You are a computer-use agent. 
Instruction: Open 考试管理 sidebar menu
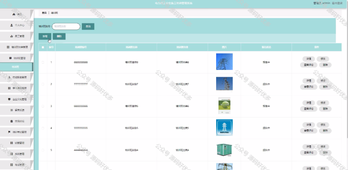pos(17,165)
